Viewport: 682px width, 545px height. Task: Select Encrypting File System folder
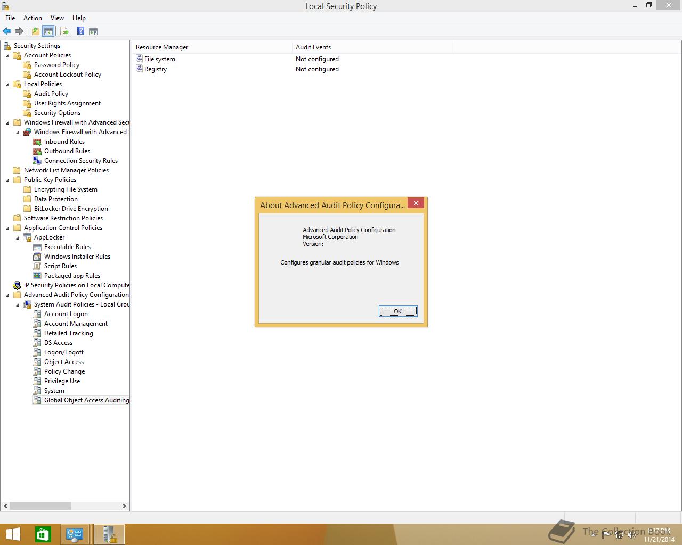pyautogui.click(x=66, y=189)
